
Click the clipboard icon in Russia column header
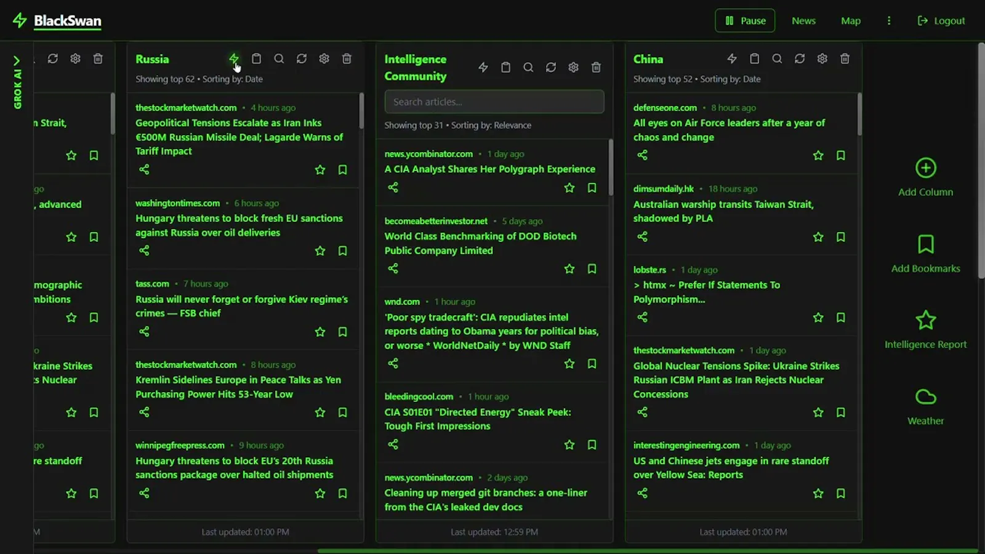tap(257, 58)
